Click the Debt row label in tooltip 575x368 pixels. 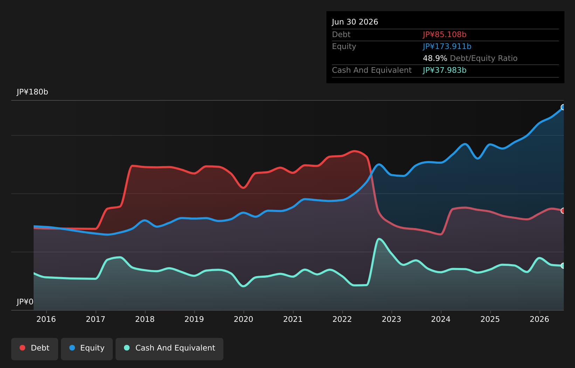pos(341,35)
